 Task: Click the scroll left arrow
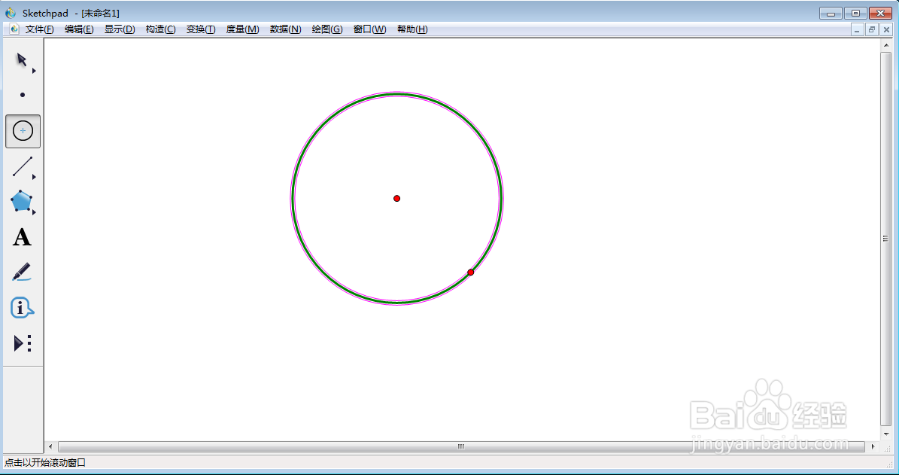[50, 446]
